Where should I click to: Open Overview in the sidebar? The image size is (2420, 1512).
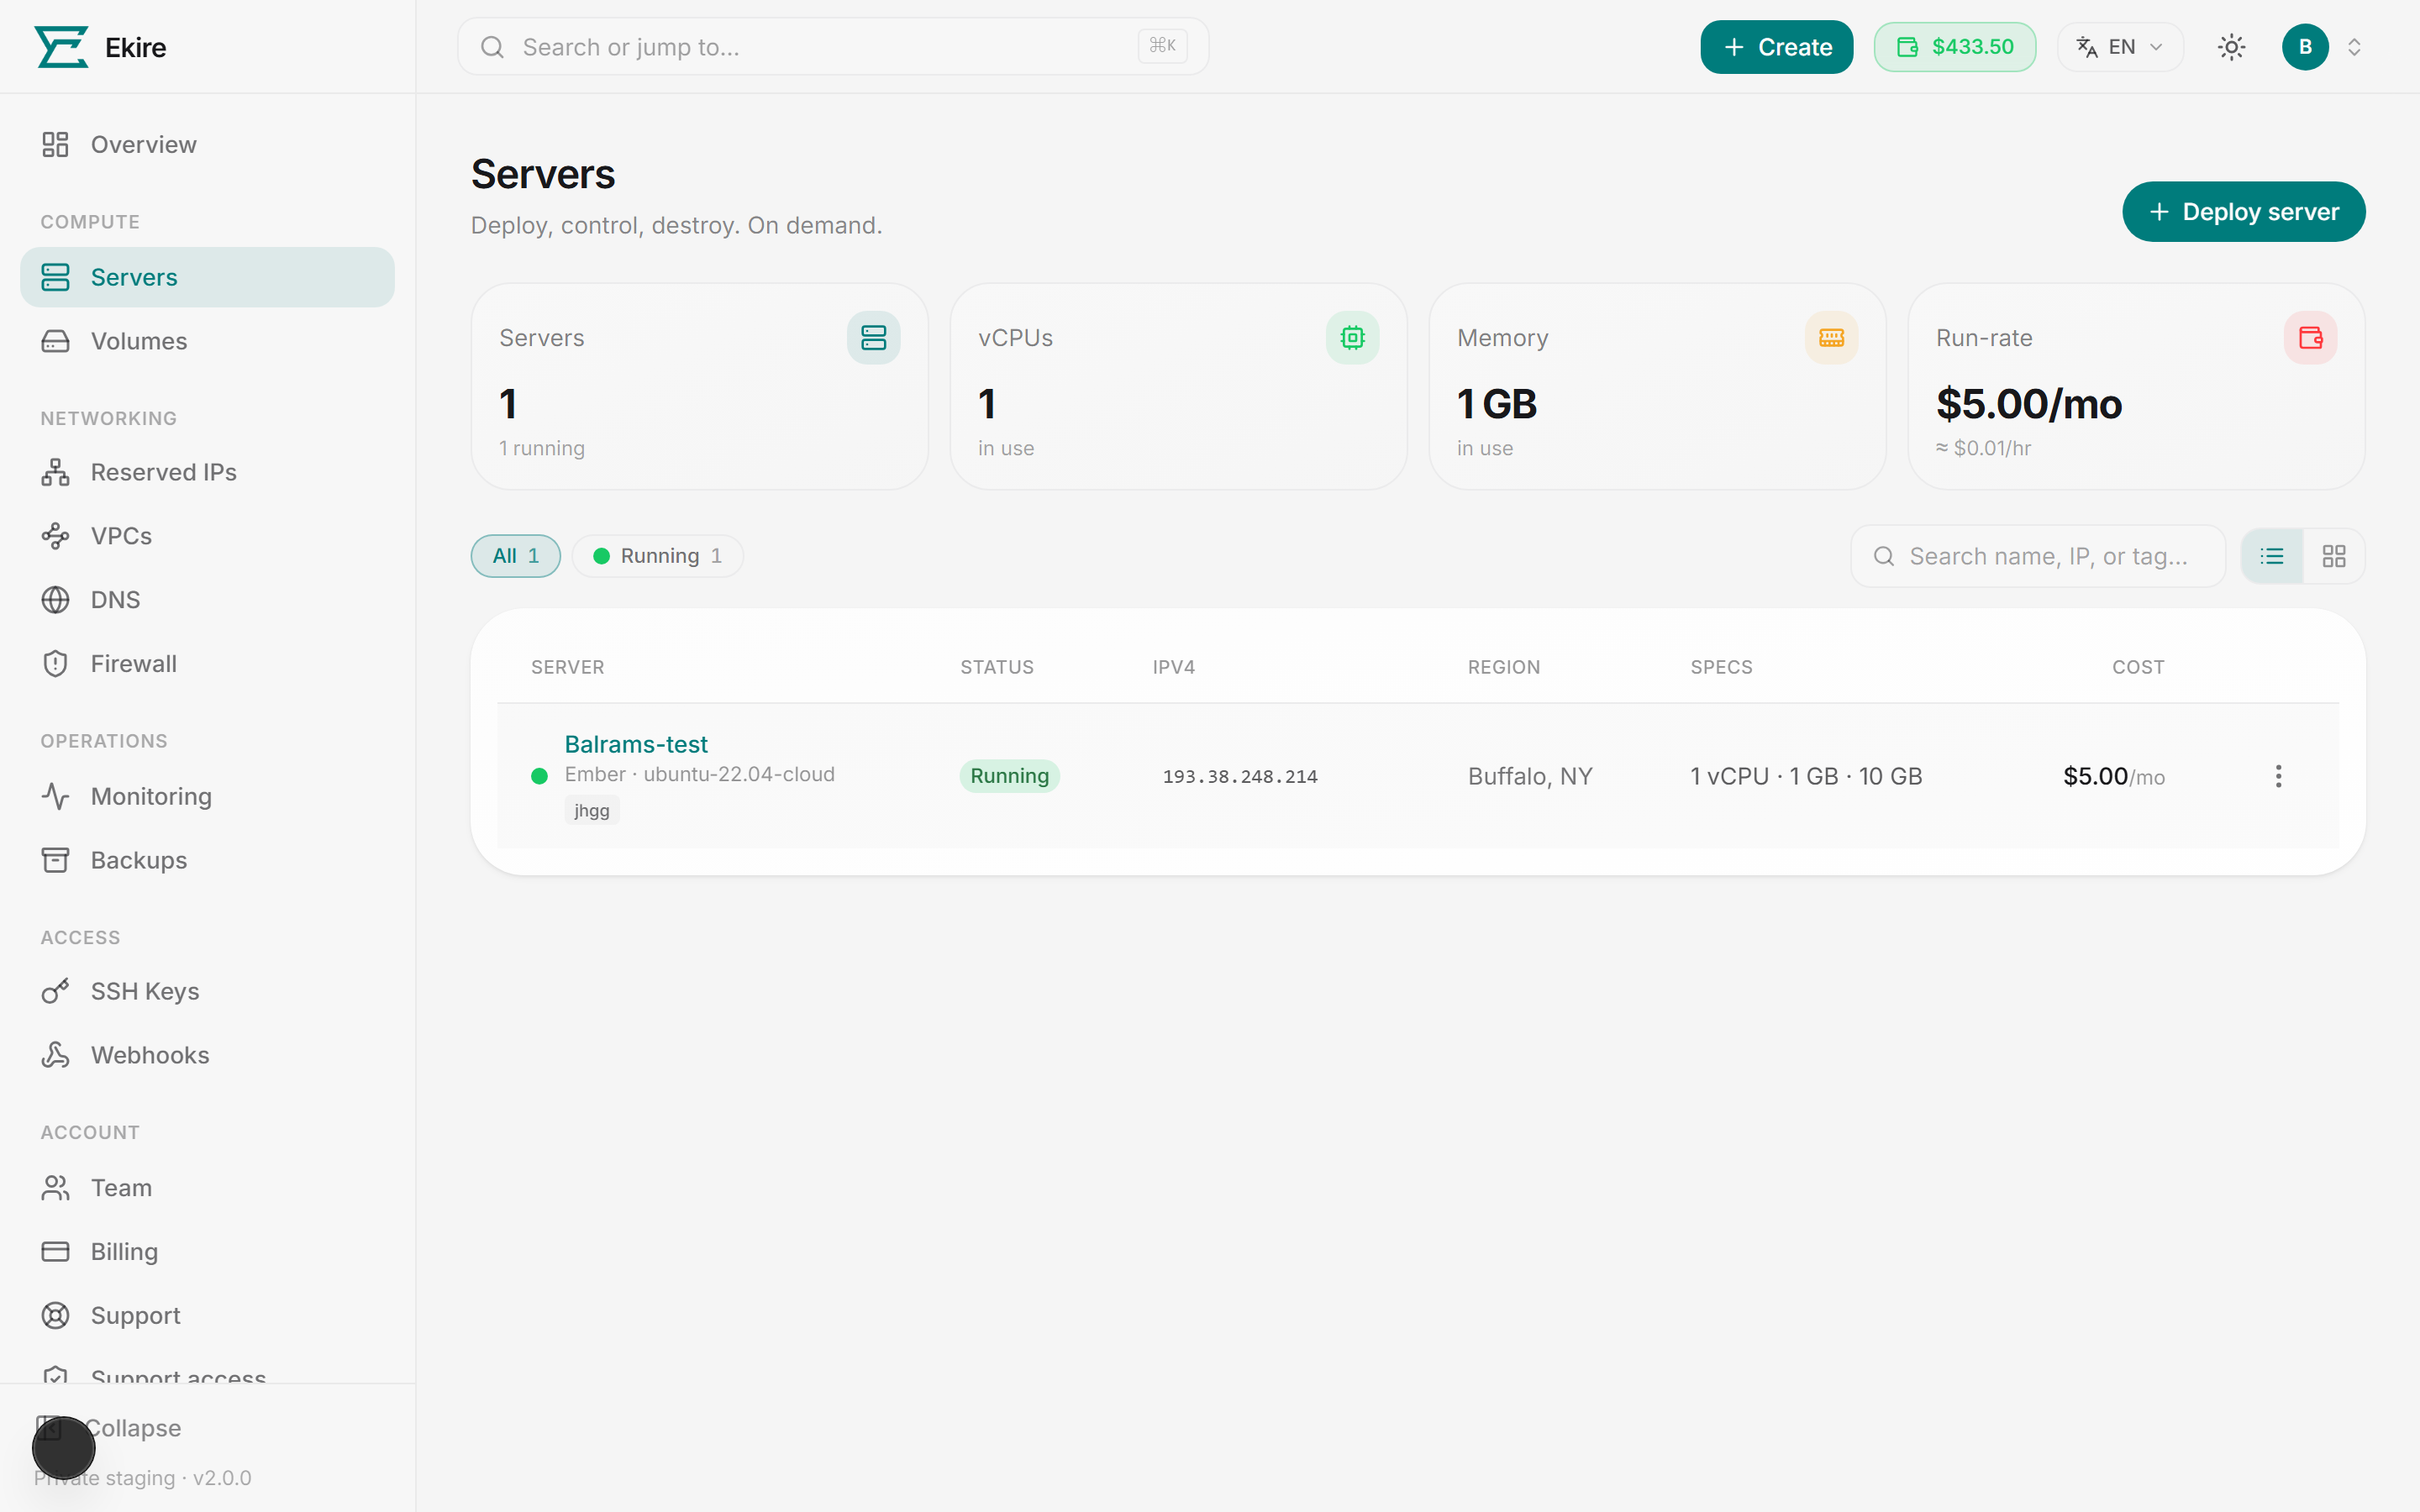click(207, 145)
